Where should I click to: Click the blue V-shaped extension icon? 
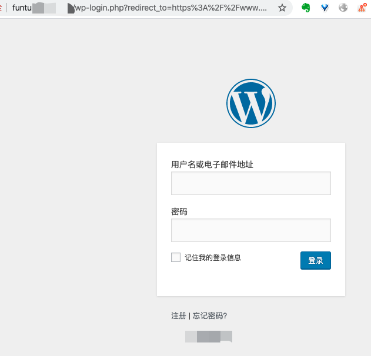[x=325, y=8]
